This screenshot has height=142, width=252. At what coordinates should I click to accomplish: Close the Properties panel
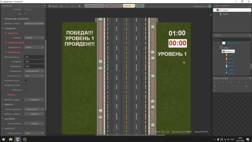[x=45, y=6]
